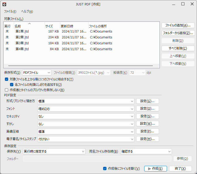Click the file list horizontal scrollbar
The image size is (197, 174).
tap(77, 66)
